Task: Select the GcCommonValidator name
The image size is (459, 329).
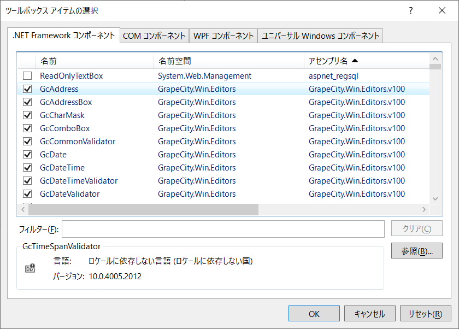Action: coord(78,142)
